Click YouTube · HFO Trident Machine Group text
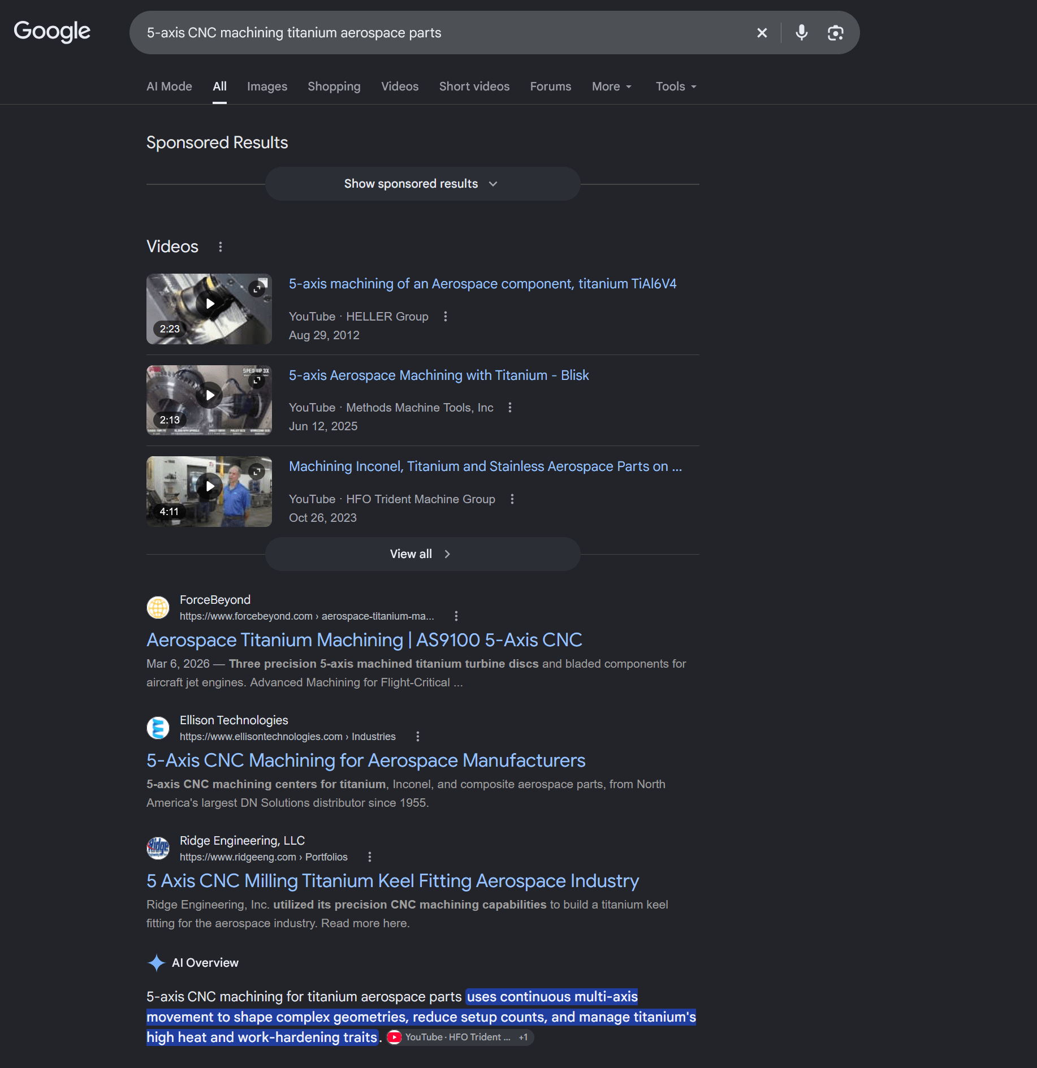 392,499
